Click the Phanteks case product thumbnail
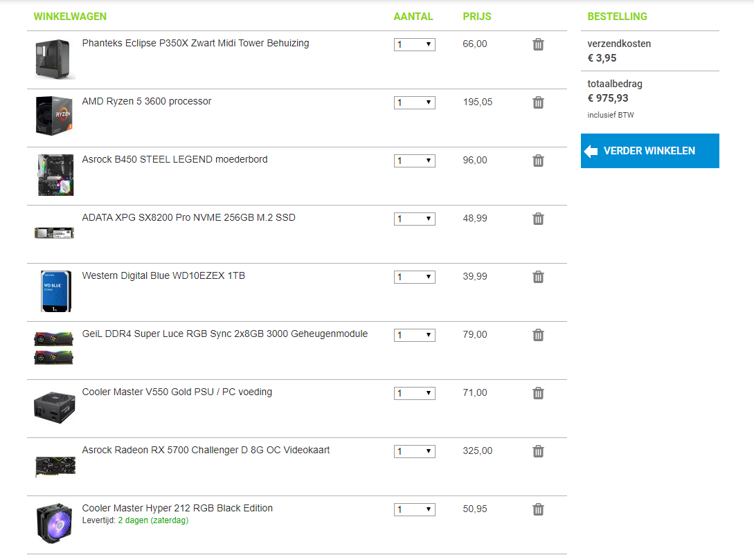Viewport: 754px width, 555px height. tap(54, 59)
